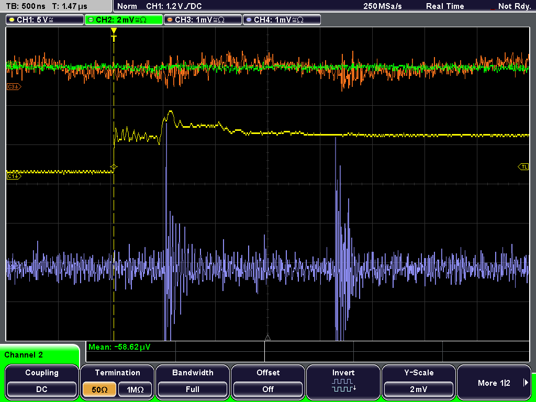The width and height of the screenshot is (536, 402).
Task: Click the Channel 2 menu title
Action: pos(24,355)
